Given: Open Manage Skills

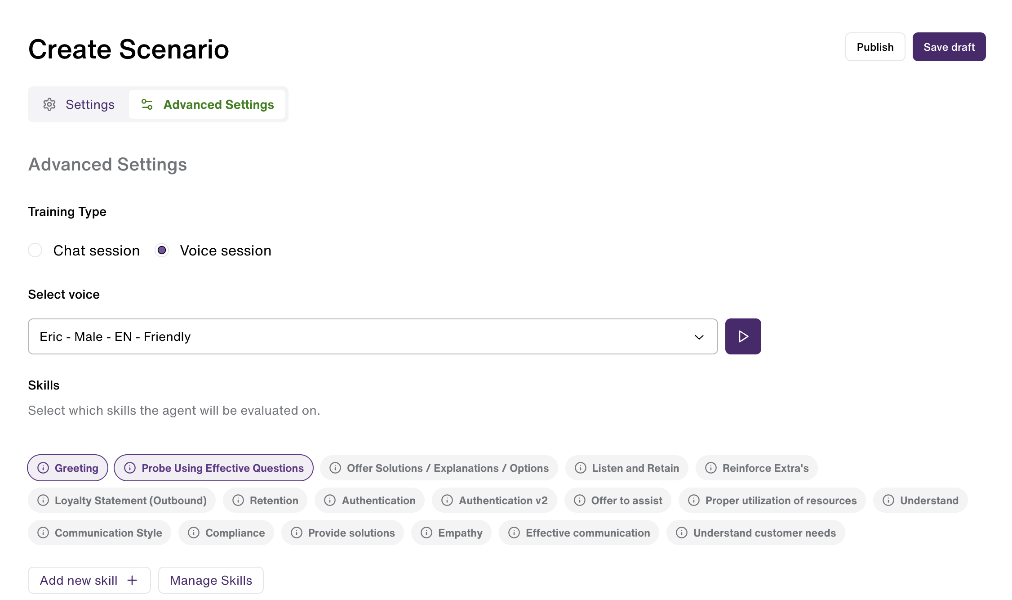Looking at the screenshot, I should tap(211, 580).
